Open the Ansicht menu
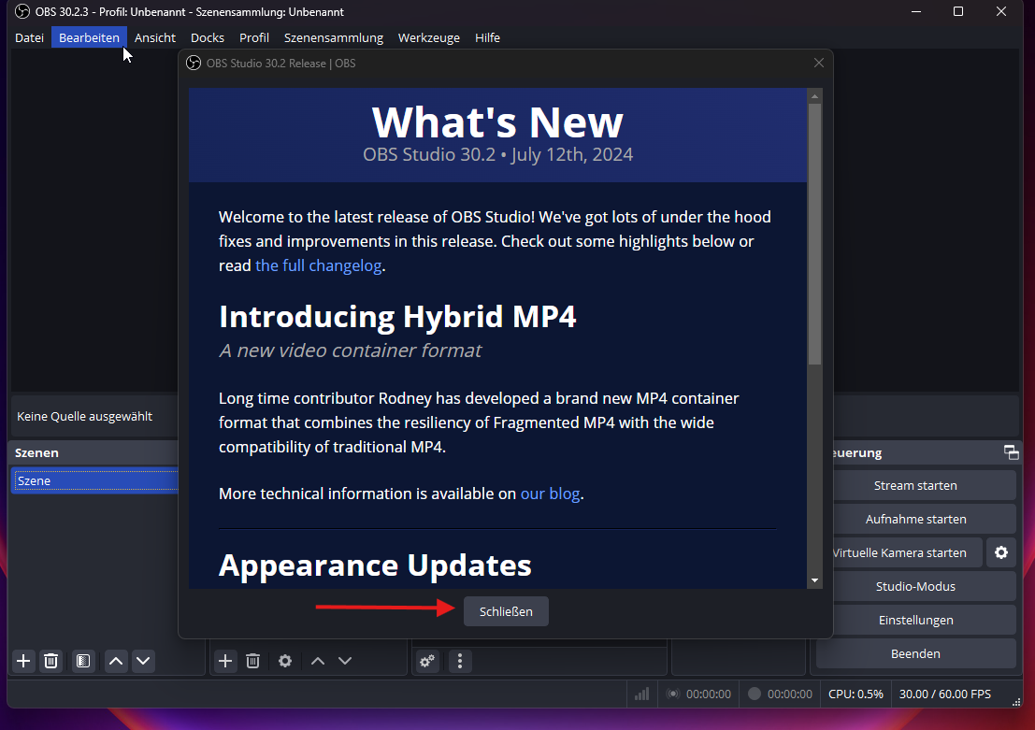This screenshot has height=730, width=1035. (x=155, y=37)
